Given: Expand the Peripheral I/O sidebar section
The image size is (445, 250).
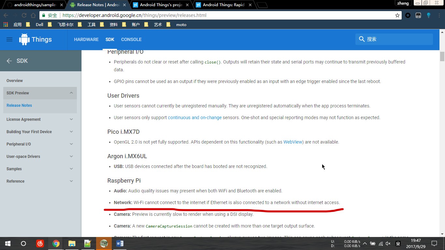Looking at the screenshot, I should coord(71,144).
